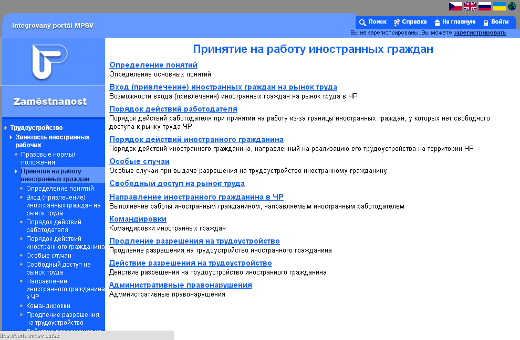Screen dimensions: 520x340
Task: Open Административные правонарушения link
Action: (x=180, y=285)
